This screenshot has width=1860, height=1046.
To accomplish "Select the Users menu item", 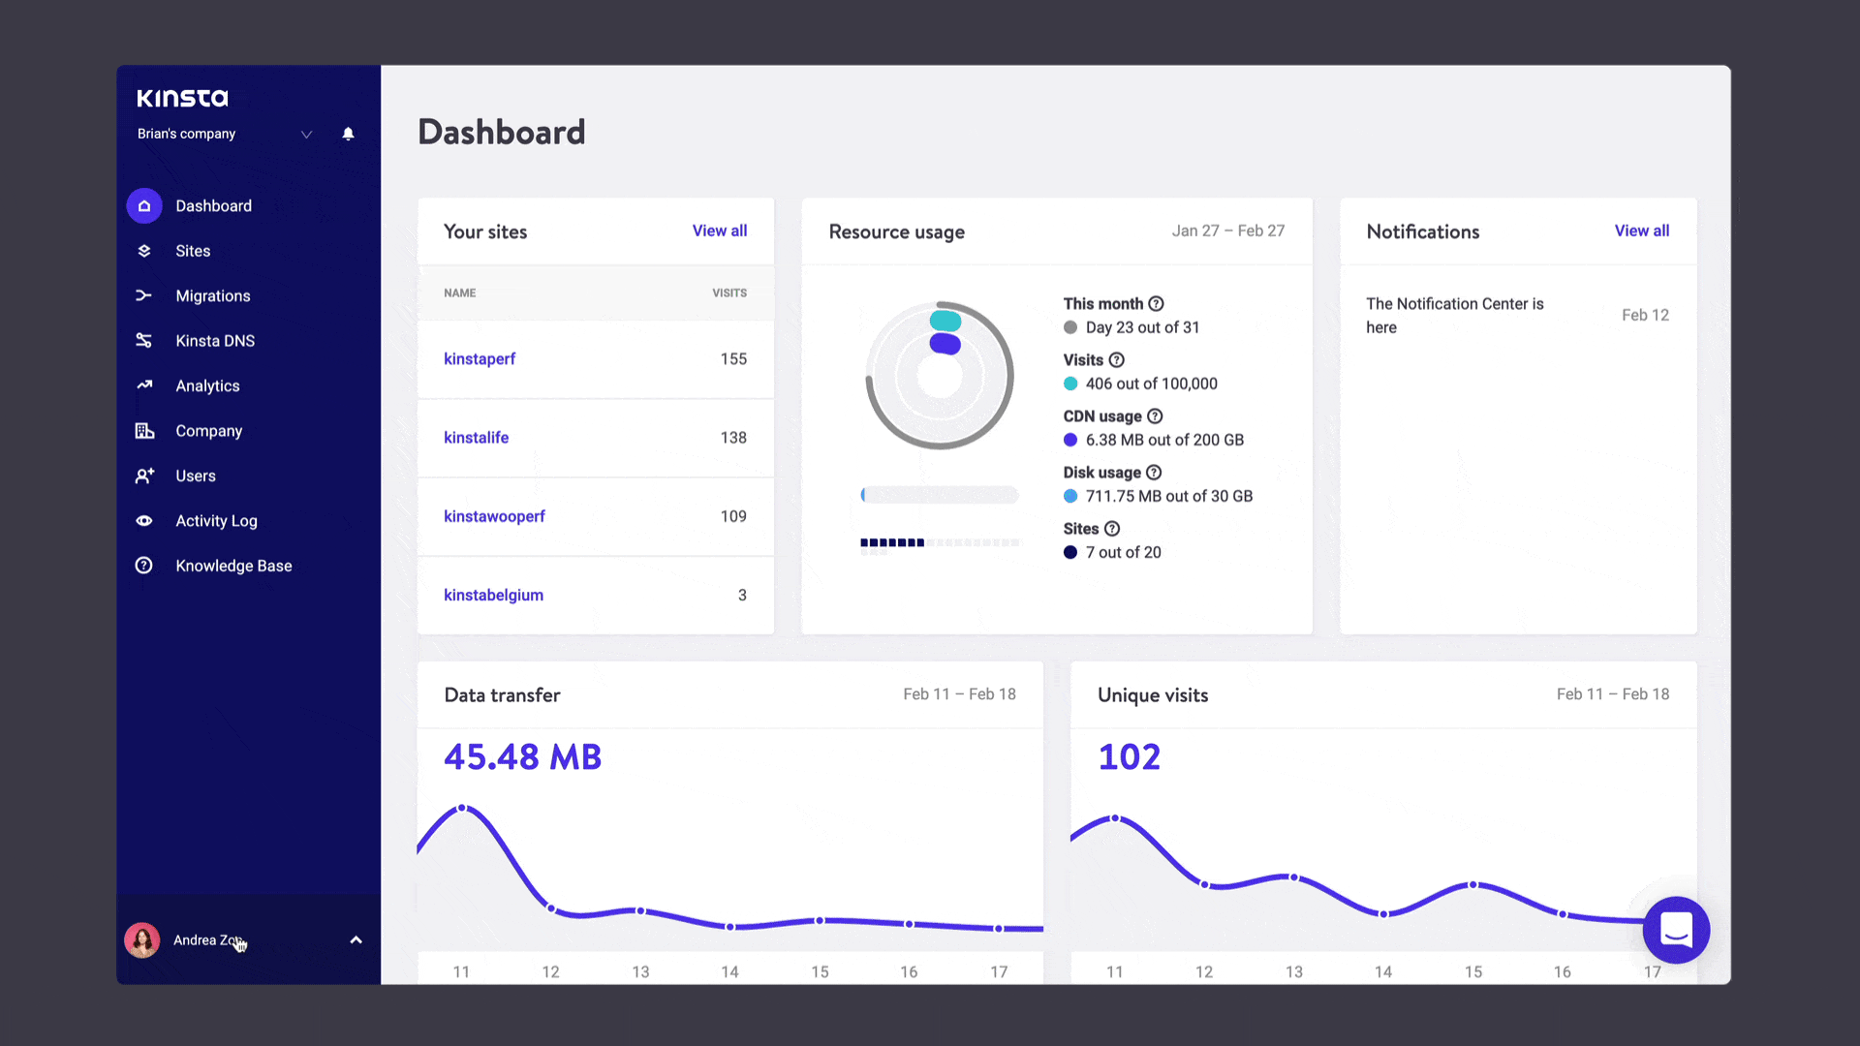I will [x=194, y=476].
